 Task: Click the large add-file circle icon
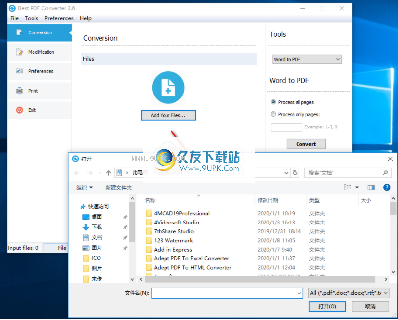tap(168, 88)
